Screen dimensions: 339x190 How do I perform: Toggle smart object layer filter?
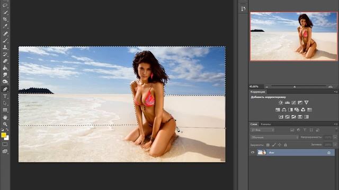318,130
